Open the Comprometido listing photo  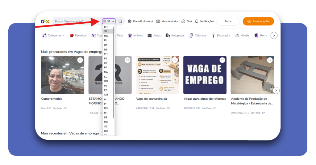pyautogui.click(x=62, y=75)
